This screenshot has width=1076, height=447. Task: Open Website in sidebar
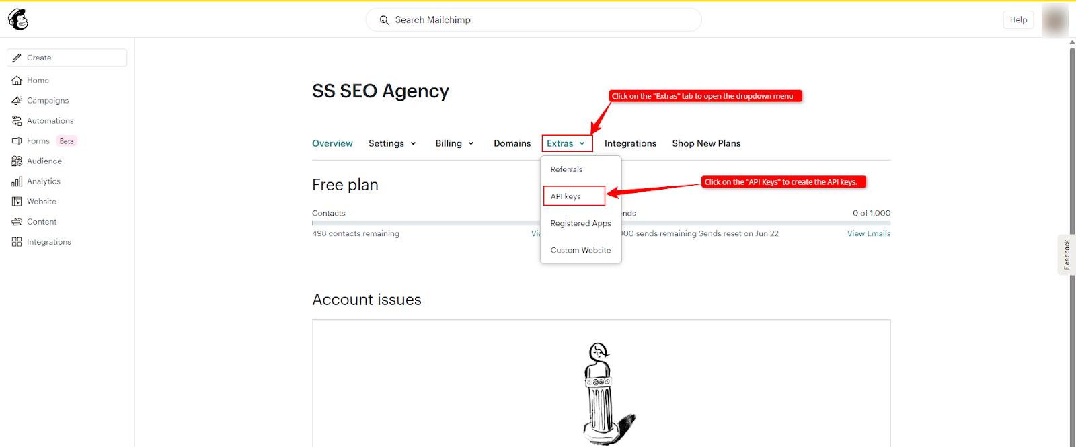pos(42,202)
